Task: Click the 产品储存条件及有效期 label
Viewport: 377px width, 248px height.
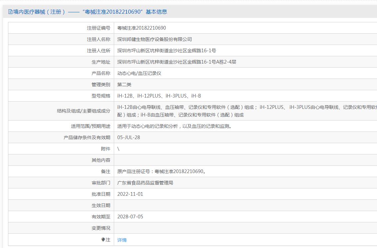Action: pos(87,137)
